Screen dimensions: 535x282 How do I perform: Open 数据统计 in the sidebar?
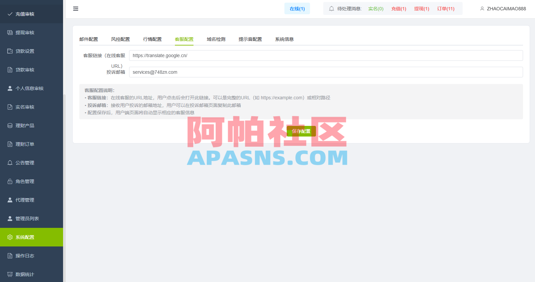pyautogui.click(x=32, y=274)
